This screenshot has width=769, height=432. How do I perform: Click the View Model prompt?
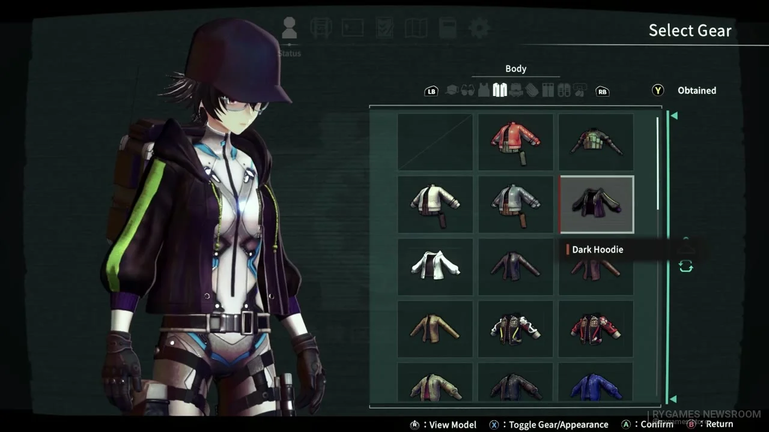coord(443,424)
